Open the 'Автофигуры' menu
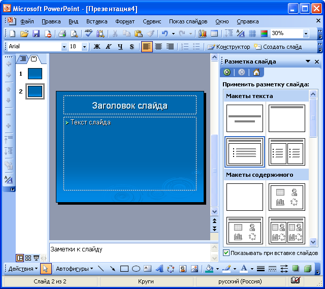The image size is (325, 289). click(75, 269)
